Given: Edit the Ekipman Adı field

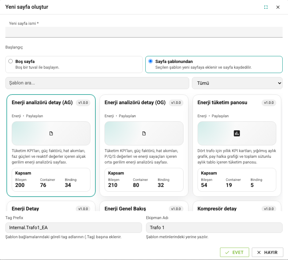Looking at the screenshot, I should click(214, 227).
